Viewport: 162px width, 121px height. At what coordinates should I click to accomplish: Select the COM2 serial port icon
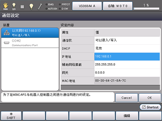tap(7, 43)
